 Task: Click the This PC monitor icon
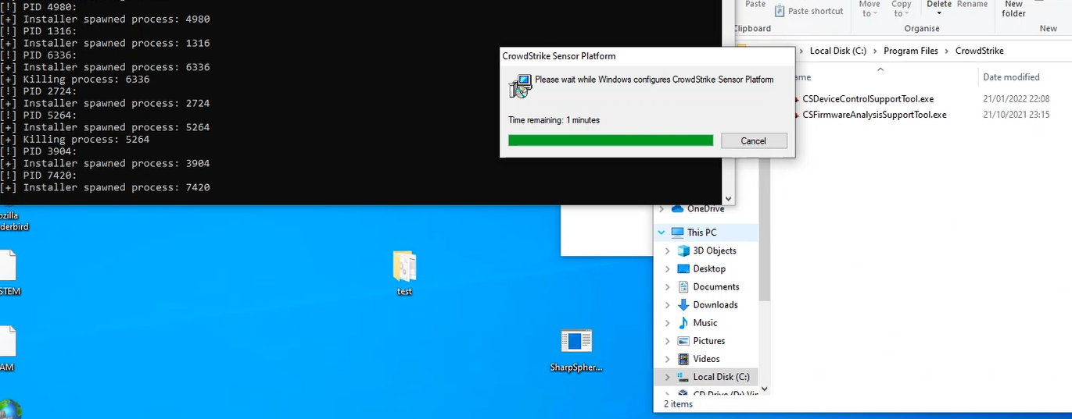point(677,233)
